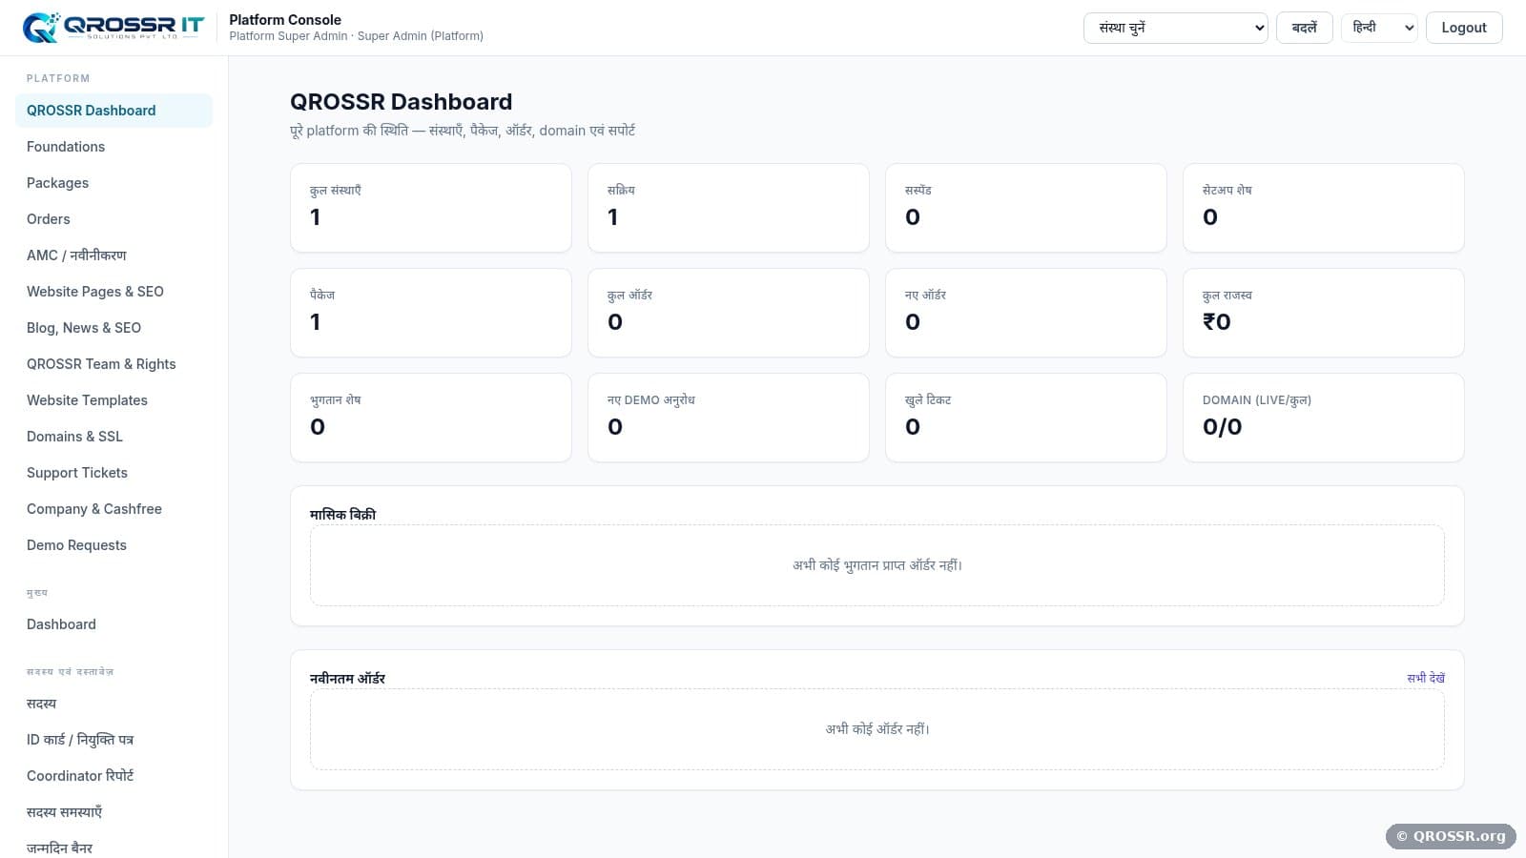Select QROSSR Dashboard in sidebar

pyautogui.click(x=113, y=111)
